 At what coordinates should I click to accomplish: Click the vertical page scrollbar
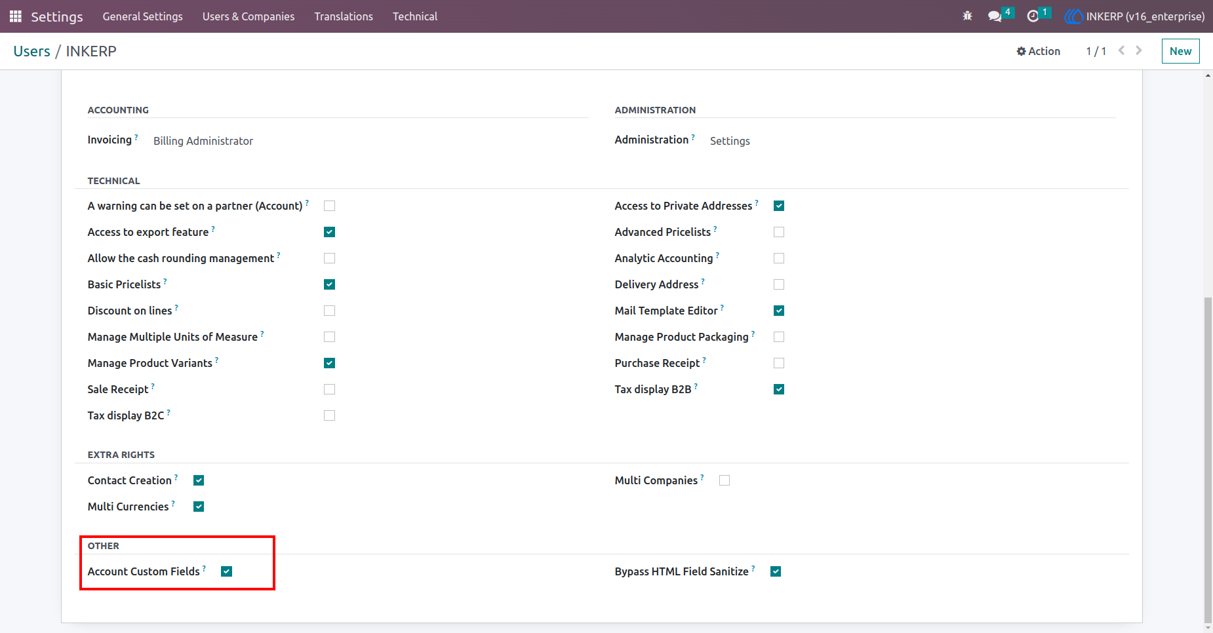1208,459
